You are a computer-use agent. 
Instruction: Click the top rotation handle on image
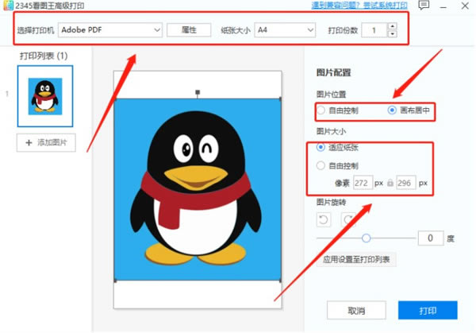pyautogui.click(x=198, y=92)
